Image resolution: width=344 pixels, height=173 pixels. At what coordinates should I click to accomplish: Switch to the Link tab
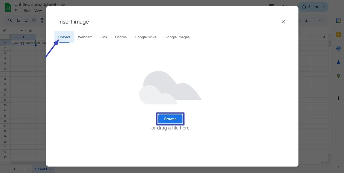[104, 37]
